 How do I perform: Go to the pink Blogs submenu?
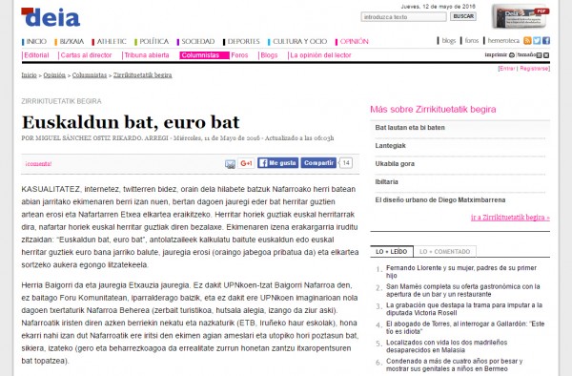[269, 55]
